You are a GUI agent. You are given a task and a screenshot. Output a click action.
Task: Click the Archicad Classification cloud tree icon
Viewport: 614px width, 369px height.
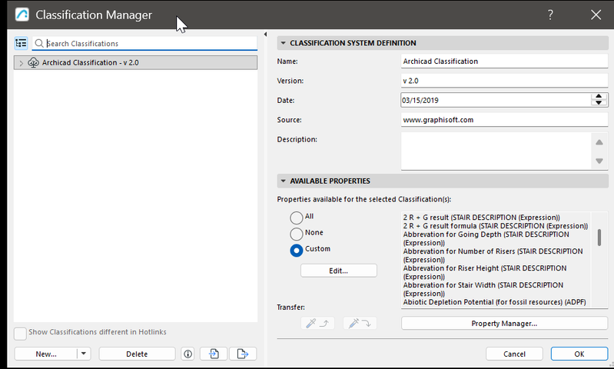33,63
